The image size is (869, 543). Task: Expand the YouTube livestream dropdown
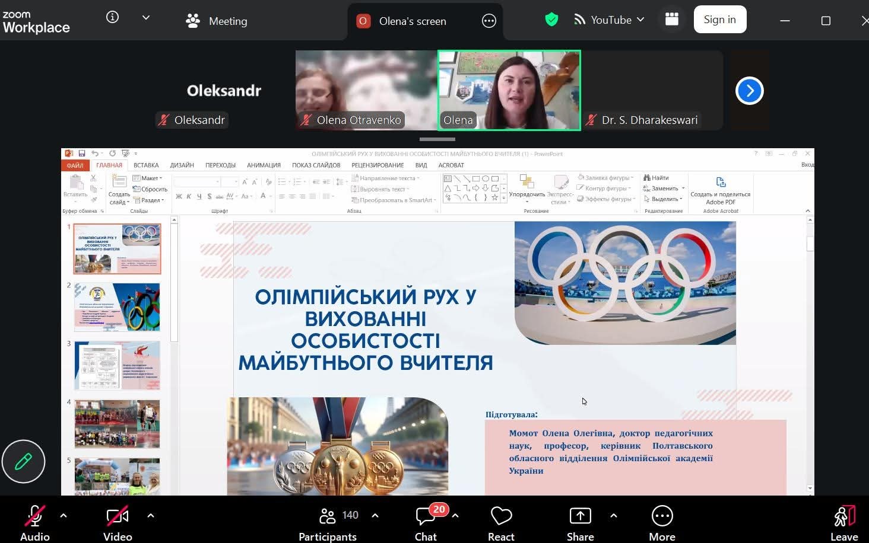point(640,20)
